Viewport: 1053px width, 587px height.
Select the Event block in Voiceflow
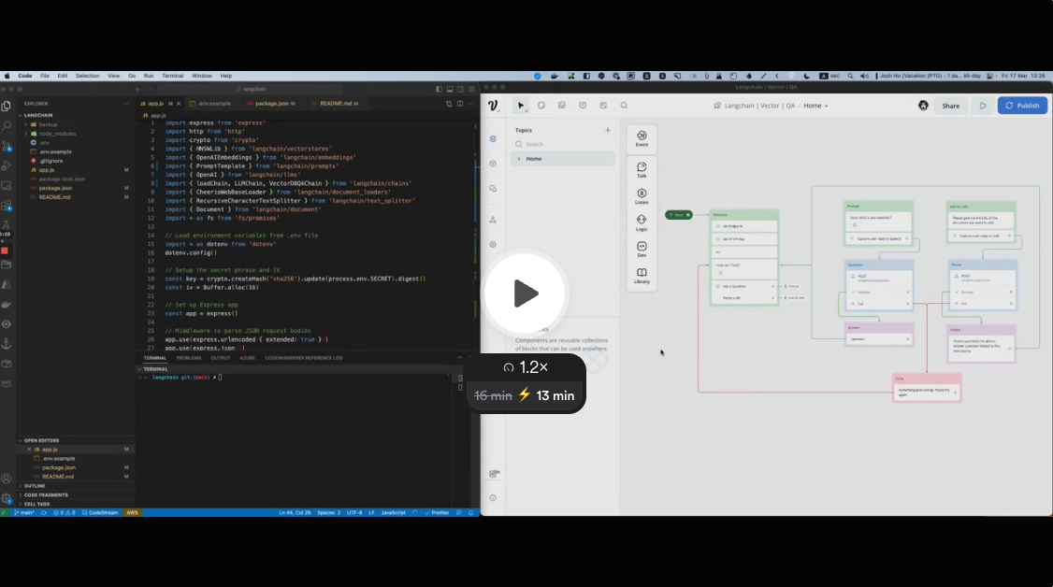pos(641,137)
